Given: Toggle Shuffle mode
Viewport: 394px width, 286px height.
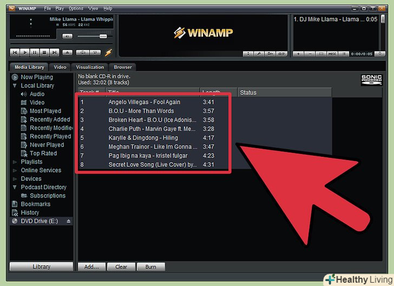Looking at the screenshot, I should (82, 52).
